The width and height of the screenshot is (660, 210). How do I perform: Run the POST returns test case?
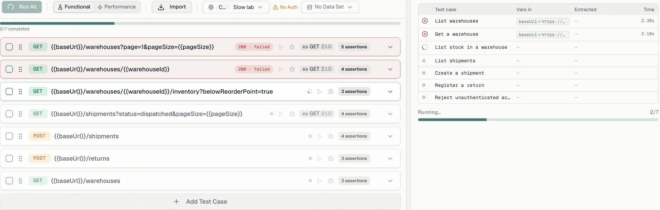click(x=319, y=158)
